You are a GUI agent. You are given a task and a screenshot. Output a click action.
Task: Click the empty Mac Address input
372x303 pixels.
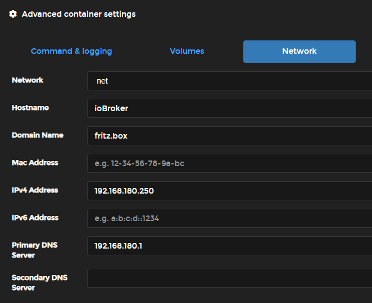pyautogui.click(x=230, y=163)
